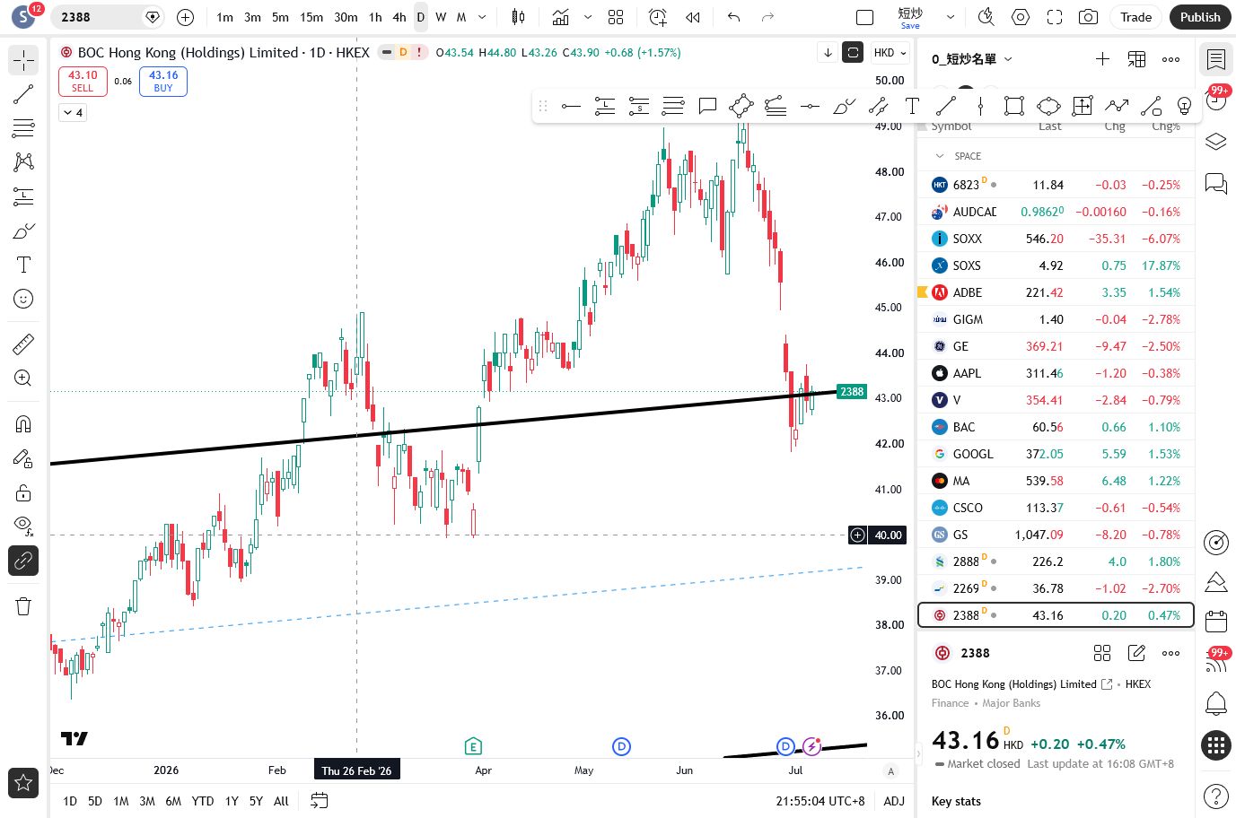Open chats panel in right sidebar
This screenshot has width=1236, height=818.
click(x=1216, y=183)
